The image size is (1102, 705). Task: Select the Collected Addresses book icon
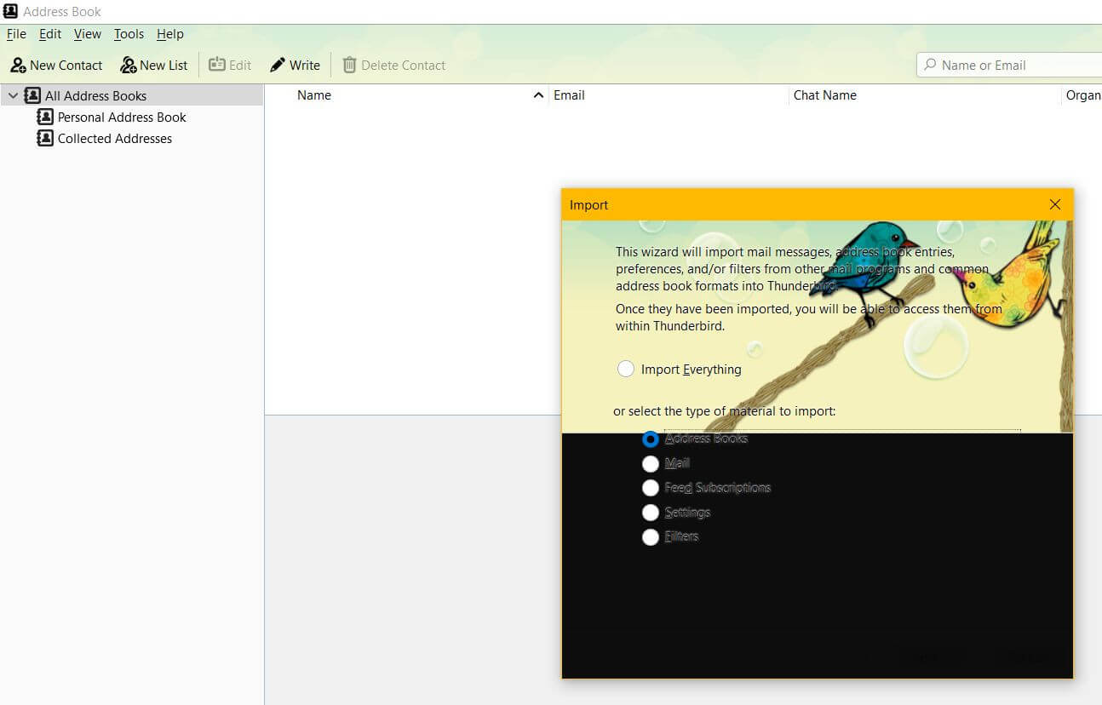tap(45, 139)
